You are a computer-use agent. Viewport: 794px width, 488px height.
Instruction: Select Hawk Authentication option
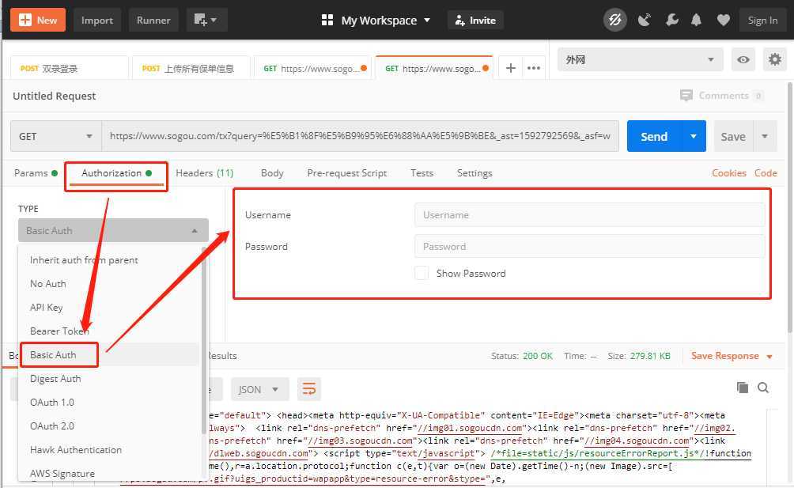click(x=109, y=450)
